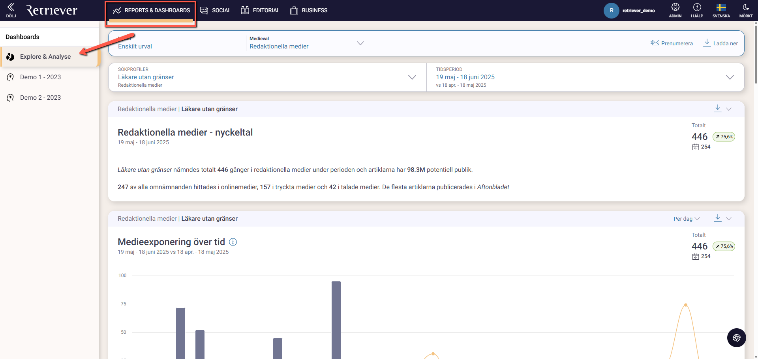The height and width of the screenshot is (359, 758).
Task: Open the retriever_demo user avatar
Action: (611, 10)
